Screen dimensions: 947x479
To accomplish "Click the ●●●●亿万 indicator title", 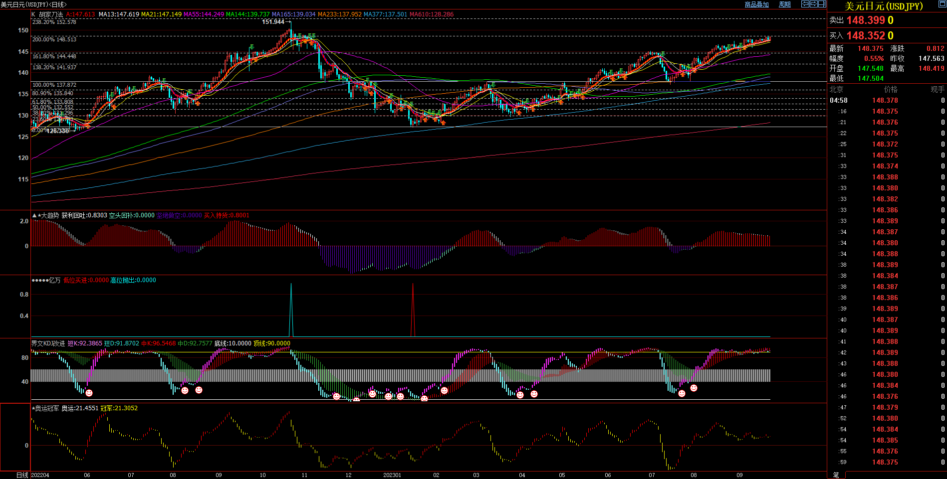I will click(46, 280).
